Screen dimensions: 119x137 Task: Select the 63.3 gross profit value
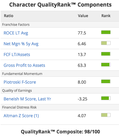tap(82, 65)
